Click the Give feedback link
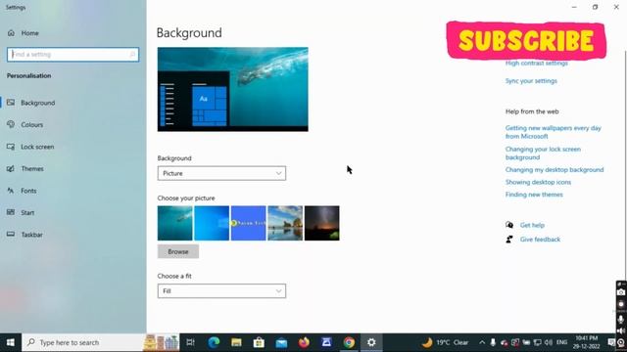 coord(540,239)
